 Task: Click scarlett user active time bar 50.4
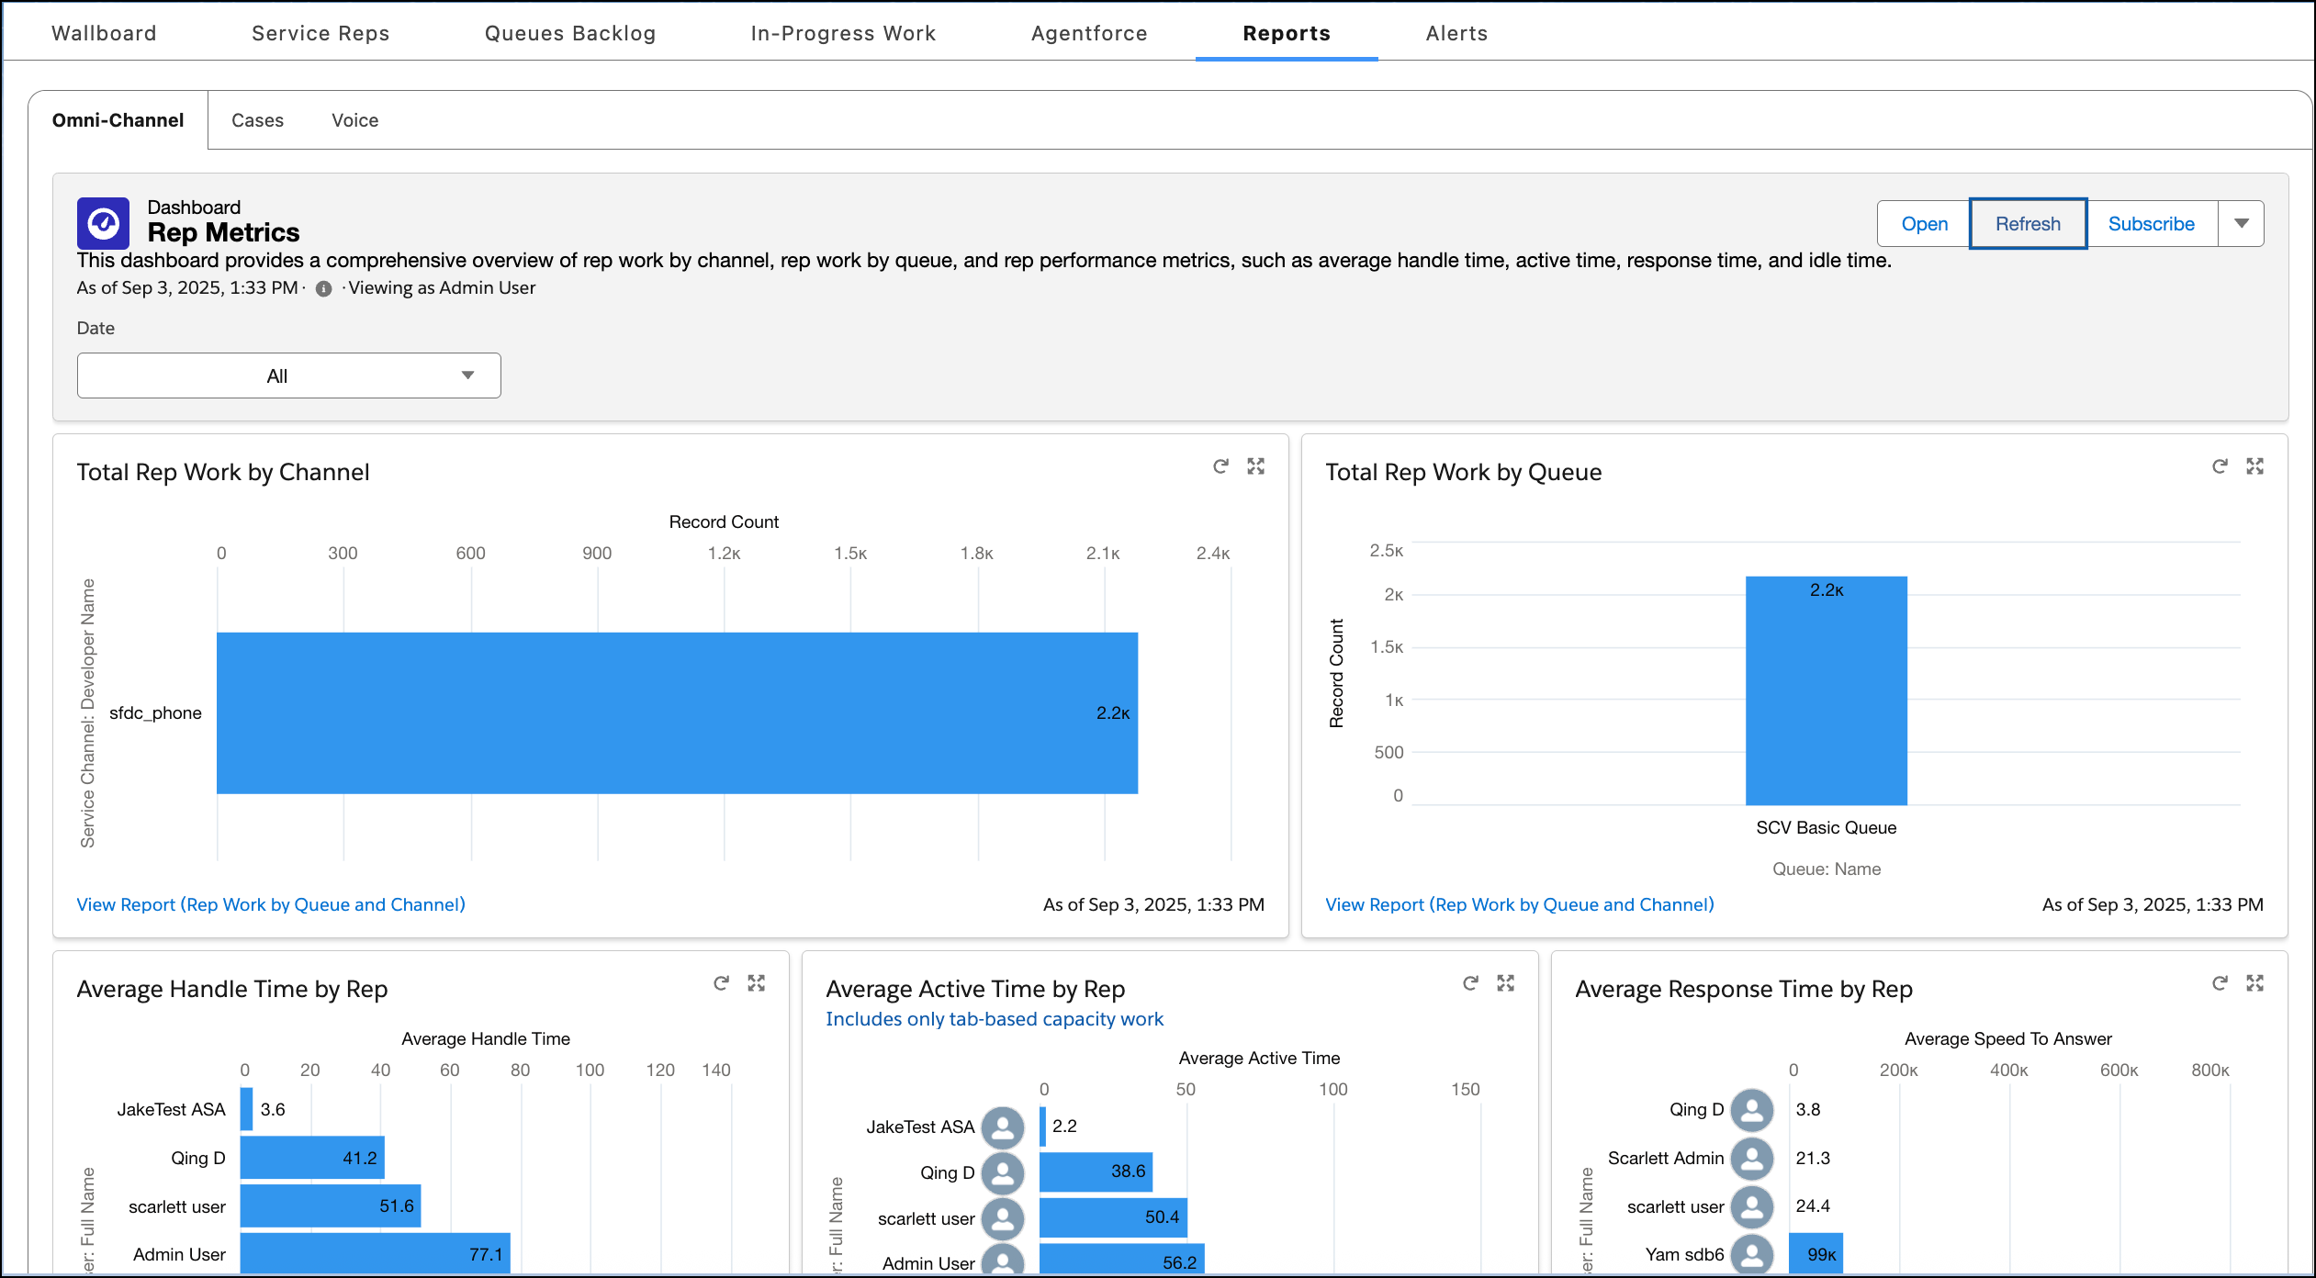coord(1113,1217)
